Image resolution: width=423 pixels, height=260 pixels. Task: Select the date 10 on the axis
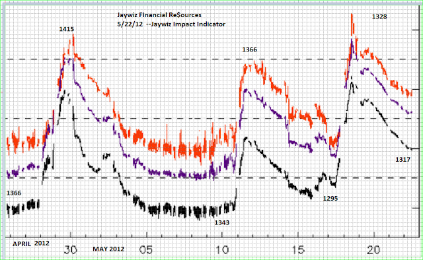(222, 250)
